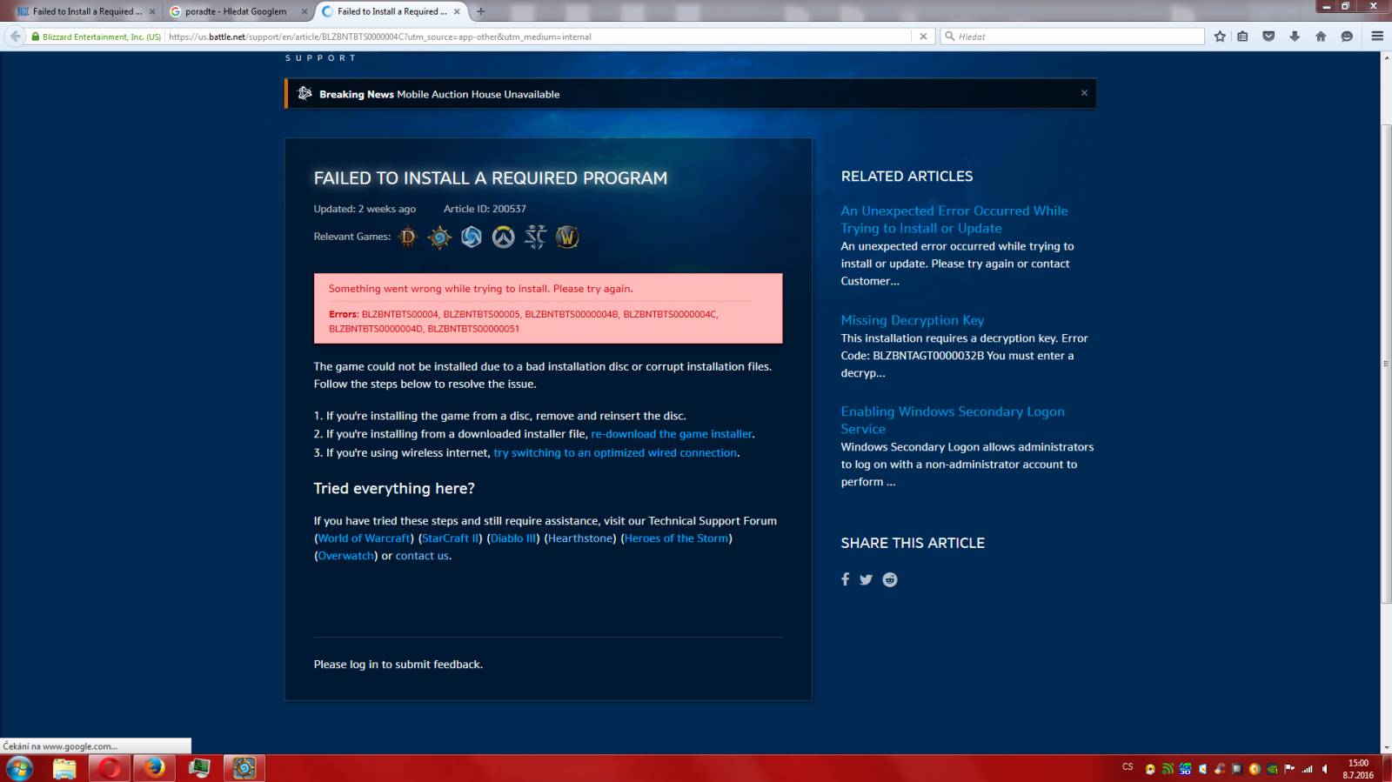The width and height of the screenshot is (1392, 782).
Task: Go to the Firefox home page
Action: [1321, 37]
